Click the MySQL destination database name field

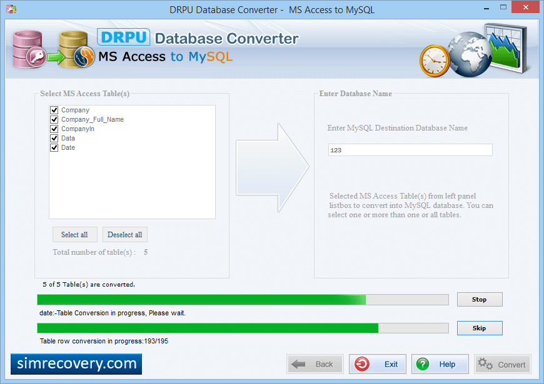(410, 150)
